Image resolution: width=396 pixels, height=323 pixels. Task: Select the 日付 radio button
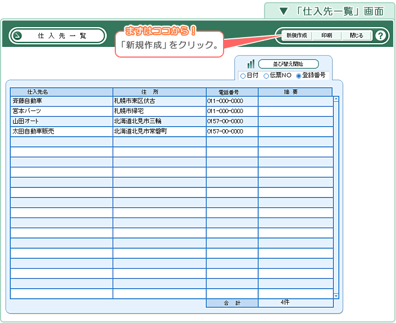[x=243, y=76]
